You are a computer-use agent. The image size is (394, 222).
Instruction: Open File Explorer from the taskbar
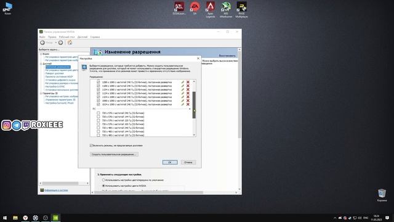pos(15,218)
